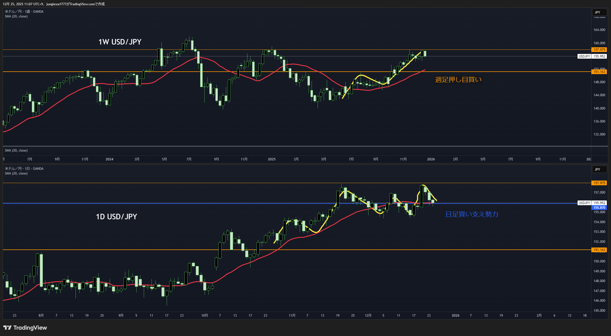Click the orange 157.975 price label on weekly chart
The width and height of the screenshot is (611, 336).
(599, 50)
